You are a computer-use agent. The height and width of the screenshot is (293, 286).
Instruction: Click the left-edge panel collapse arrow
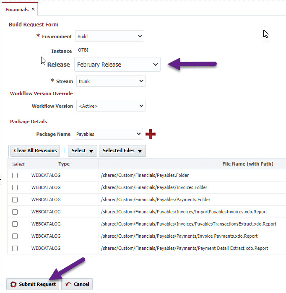coord(1,179)
